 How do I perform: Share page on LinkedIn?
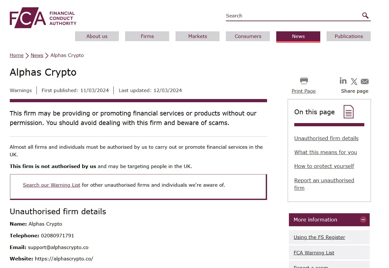point(343,81)
